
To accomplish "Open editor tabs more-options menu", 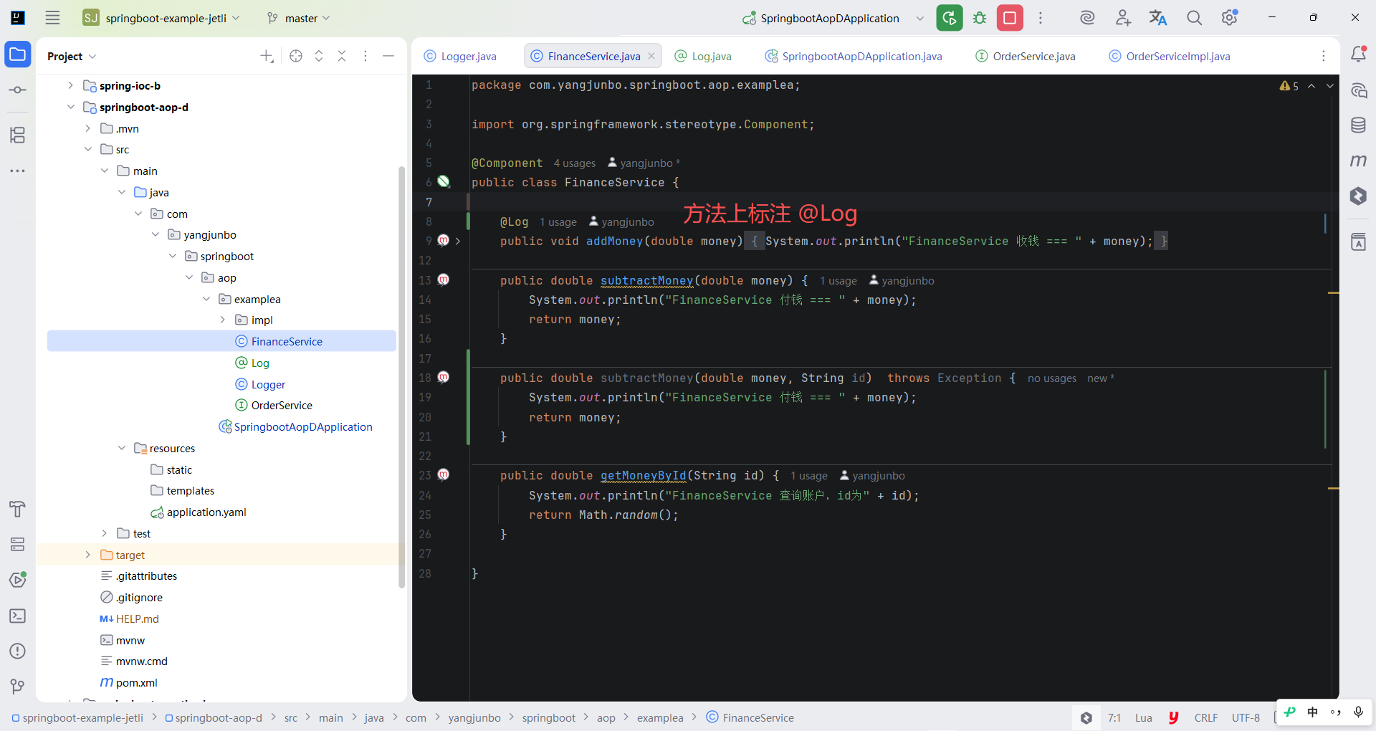I will click(1324, 56).
